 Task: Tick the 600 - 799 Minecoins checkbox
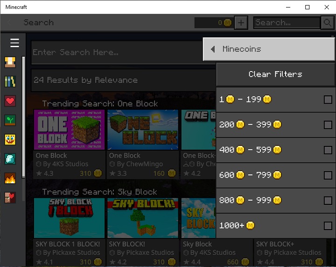pyautogui.click(x=328, y=175)
